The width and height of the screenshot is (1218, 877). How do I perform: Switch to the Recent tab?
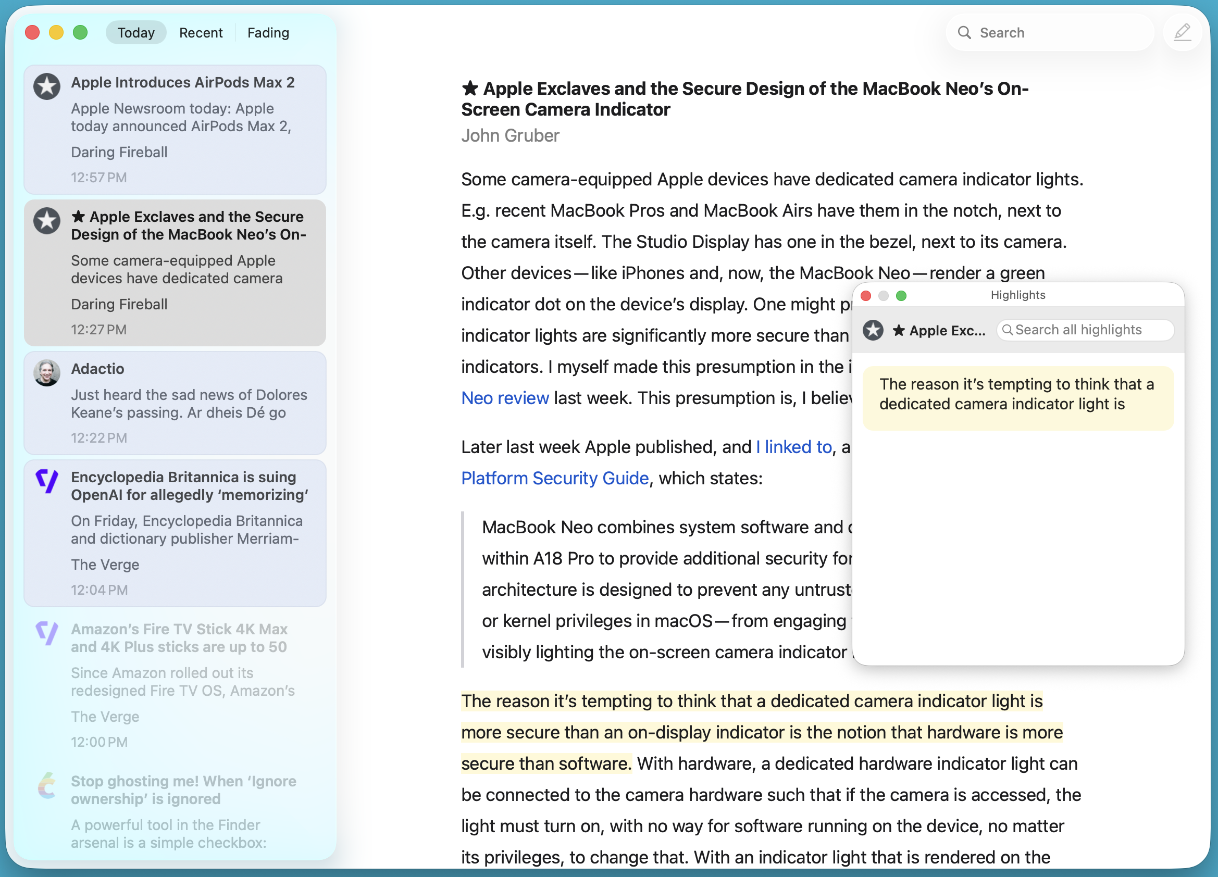pyautogui.click(x=201, y=33)
